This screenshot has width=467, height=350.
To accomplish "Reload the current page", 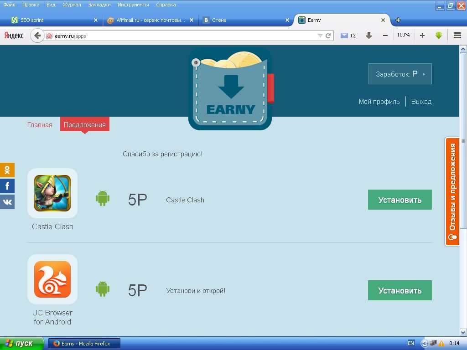I will [x=328, y=36].
